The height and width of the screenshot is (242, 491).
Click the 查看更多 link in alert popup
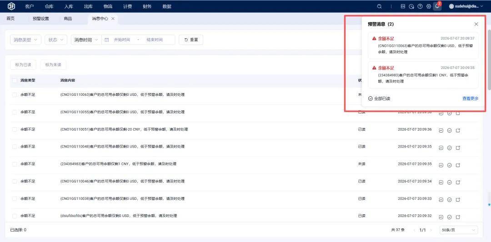[x=471, y=99]
